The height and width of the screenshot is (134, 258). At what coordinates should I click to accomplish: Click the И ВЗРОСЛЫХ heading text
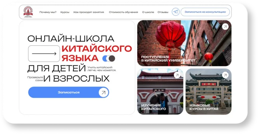77,79
